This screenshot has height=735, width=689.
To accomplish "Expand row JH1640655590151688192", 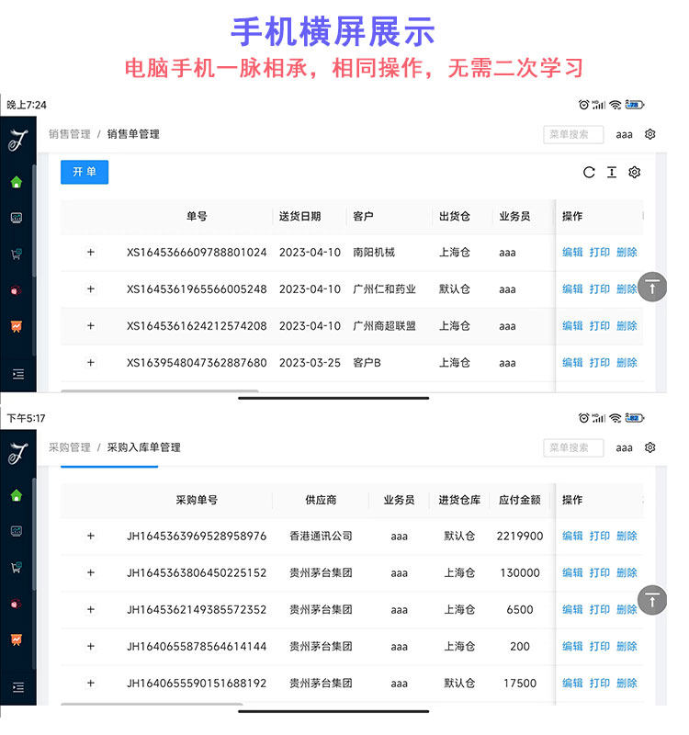I will [91, 683].
